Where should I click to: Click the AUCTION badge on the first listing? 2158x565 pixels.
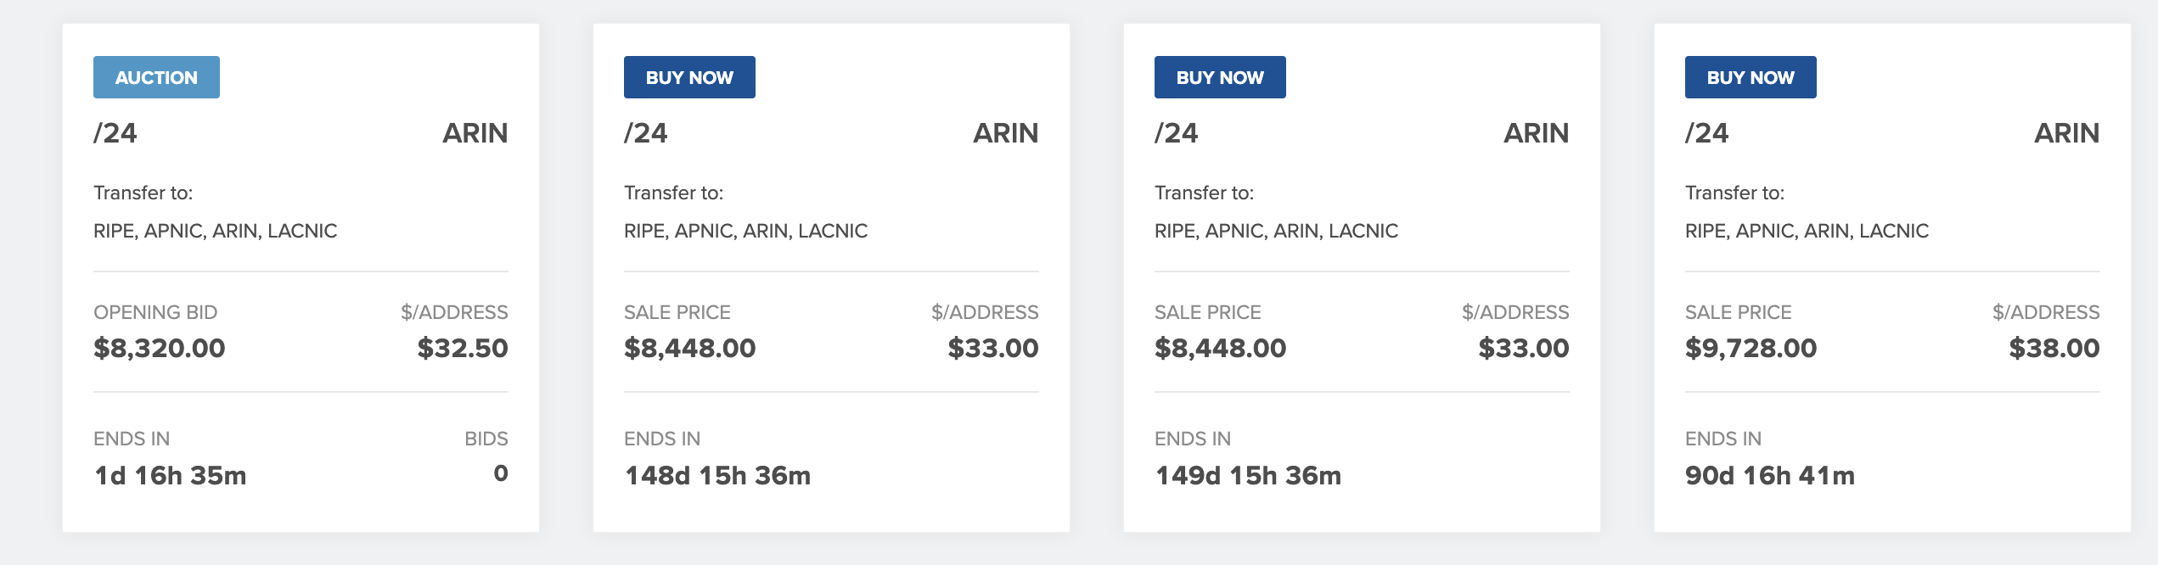tap(156, 77)
